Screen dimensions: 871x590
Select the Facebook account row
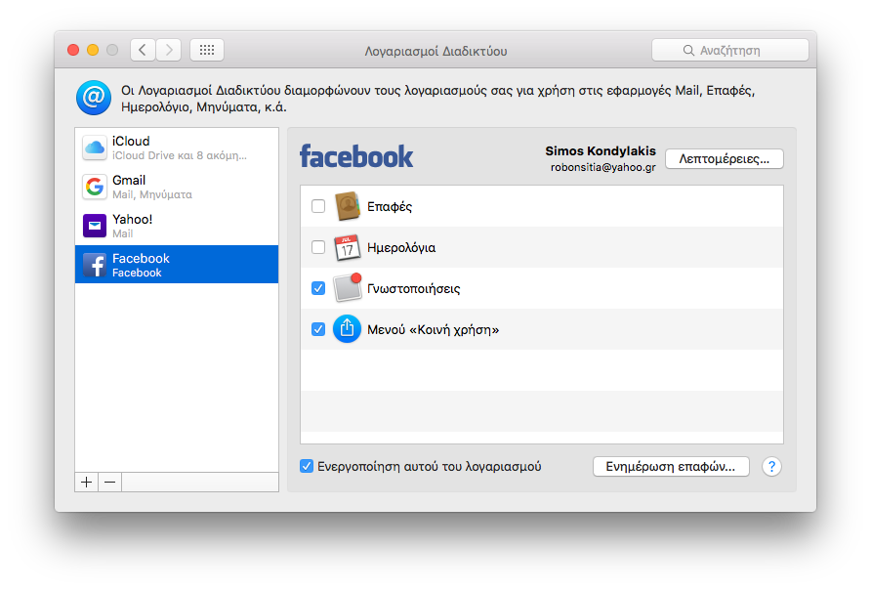pos(177,265)
